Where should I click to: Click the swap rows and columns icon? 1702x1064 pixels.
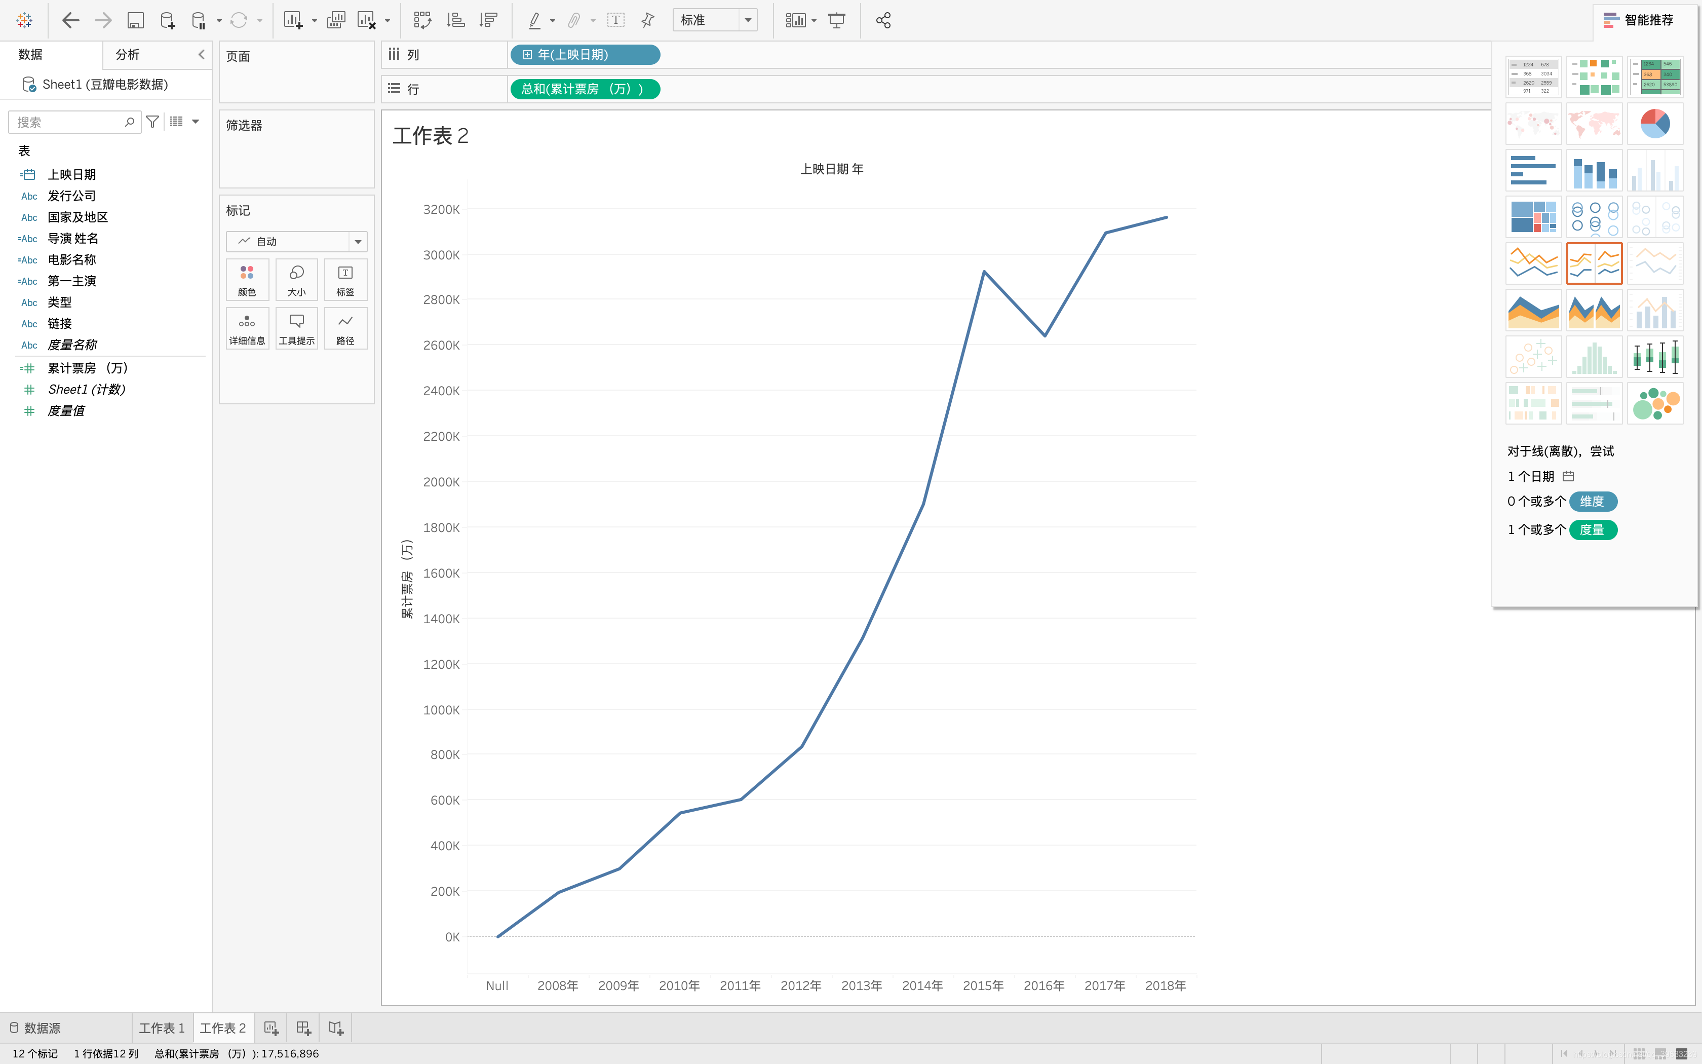tap(422, 20)
